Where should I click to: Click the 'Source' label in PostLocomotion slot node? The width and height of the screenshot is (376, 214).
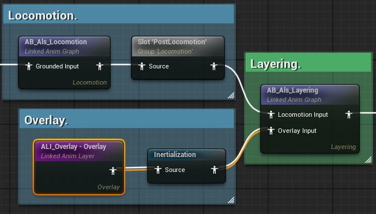point(159,66)
